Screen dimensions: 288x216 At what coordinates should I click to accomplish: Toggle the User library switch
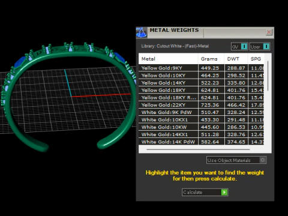point(260,47)
